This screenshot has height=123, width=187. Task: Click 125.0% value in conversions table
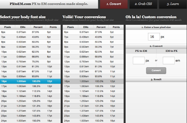[x=99, y=101]
